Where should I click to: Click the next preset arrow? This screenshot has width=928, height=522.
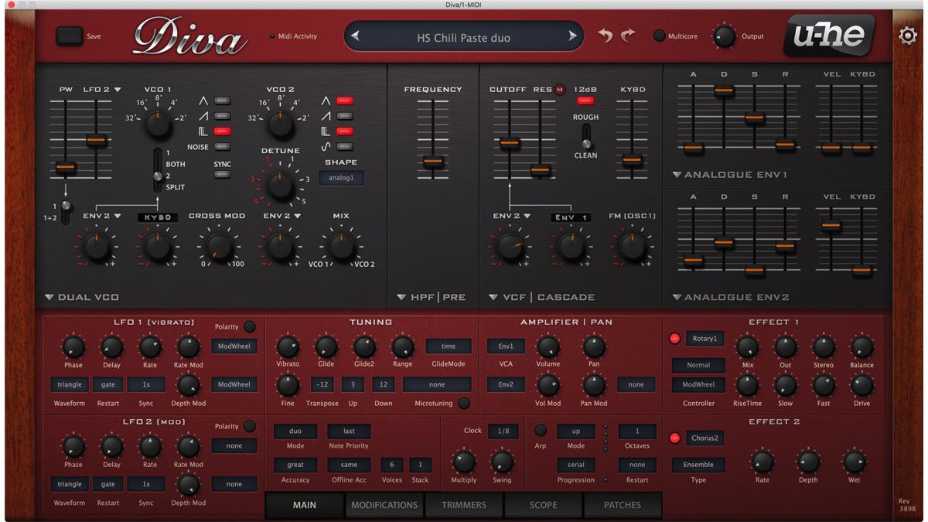pyautogui.click(x=571, y=36)
